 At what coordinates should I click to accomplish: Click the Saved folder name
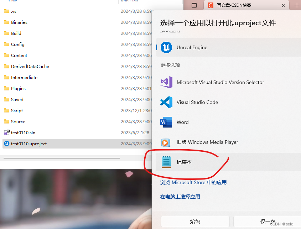coord(17,100)
